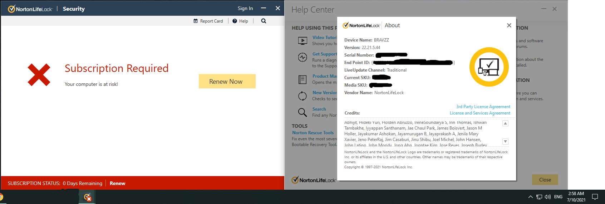Open Video Tutorials link in Help Center
This screenshot has height=204, width=605.
coord(325,38)
